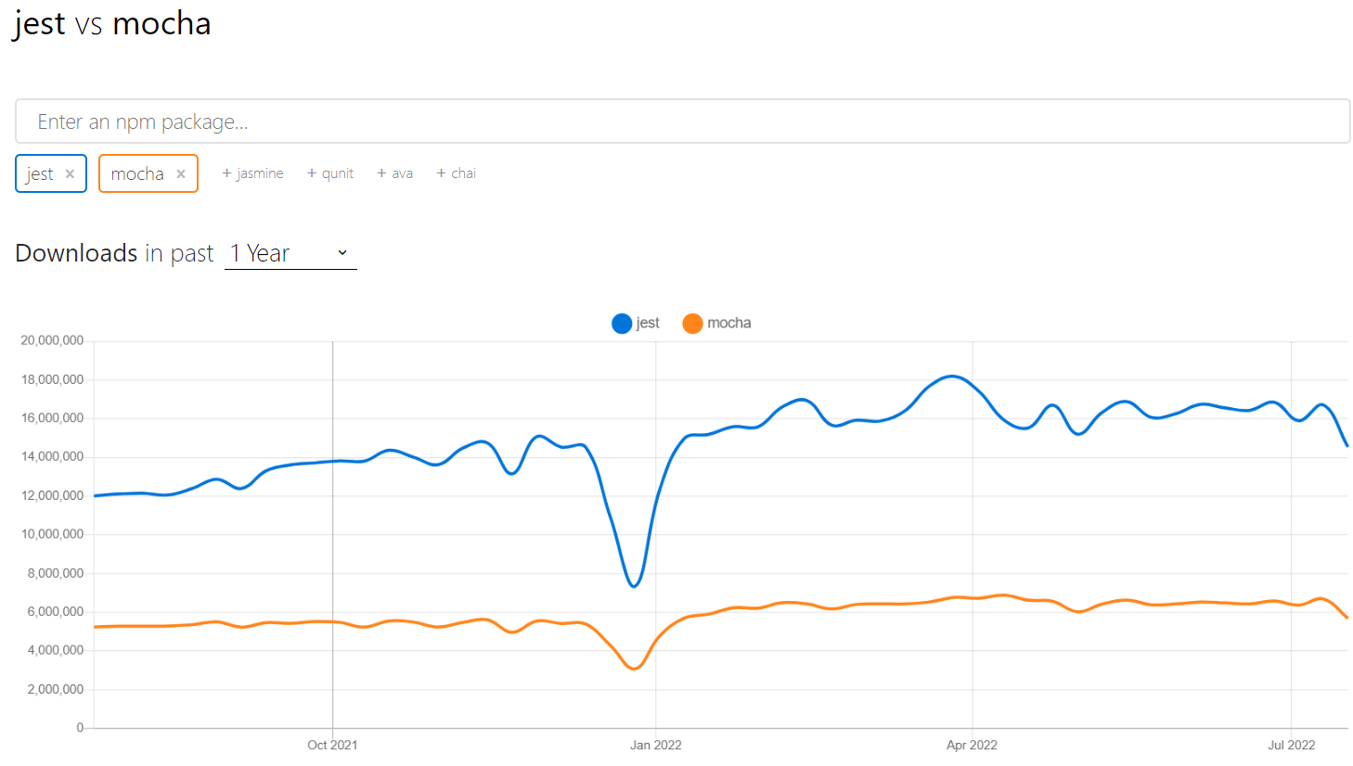Click the Apr 2022 x-axis label
1353x766 pixels.
pyautogui.click(x=972, y=745)
